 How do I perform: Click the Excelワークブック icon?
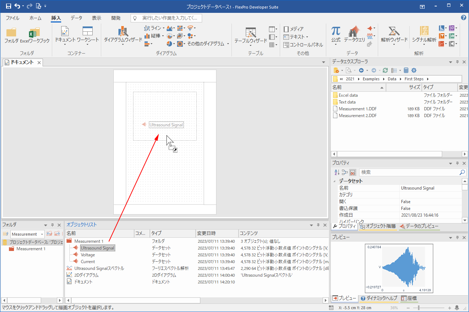coord(35,36)
